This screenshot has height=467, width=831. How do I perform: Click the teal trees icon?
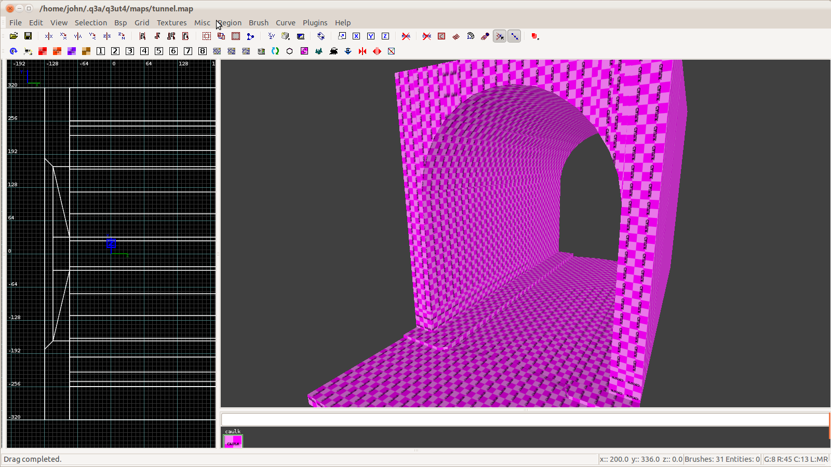319,51
